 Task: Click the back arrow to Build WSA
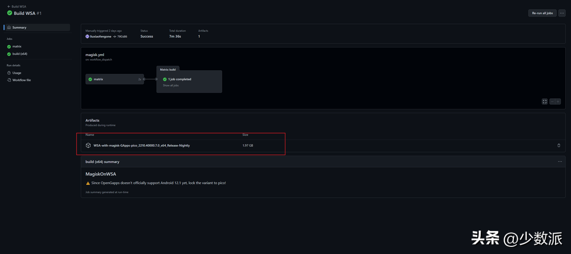[9, 7]
